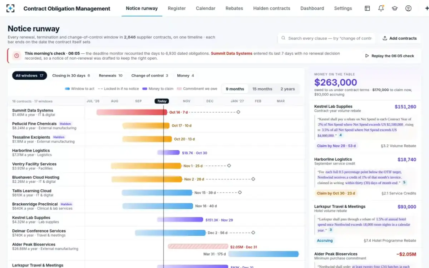Click the Window to act legend swatch
Screen dimensions: 429x268
(67, 89)
